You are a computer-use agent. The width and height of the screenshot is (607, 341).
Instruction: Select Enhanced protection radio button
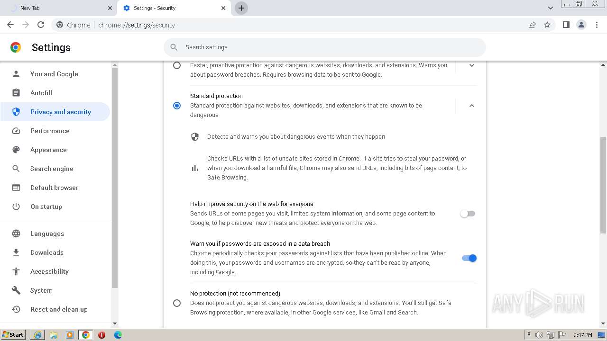pos(177,65)
